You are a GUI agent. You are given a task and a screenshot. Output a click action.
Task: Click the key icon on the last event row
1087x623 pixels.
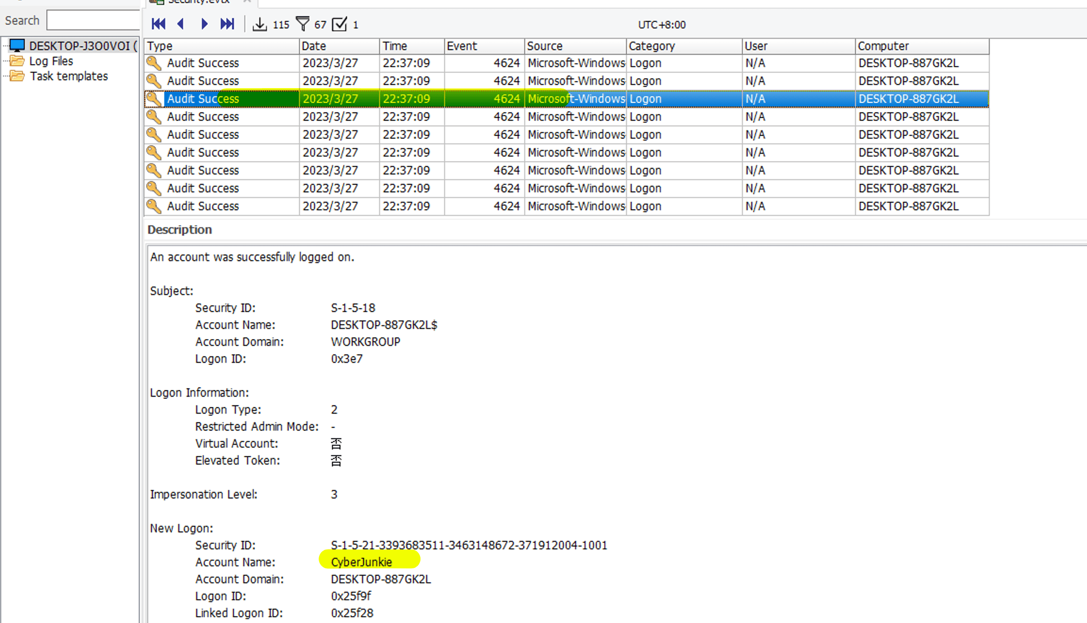pos(153,206)
